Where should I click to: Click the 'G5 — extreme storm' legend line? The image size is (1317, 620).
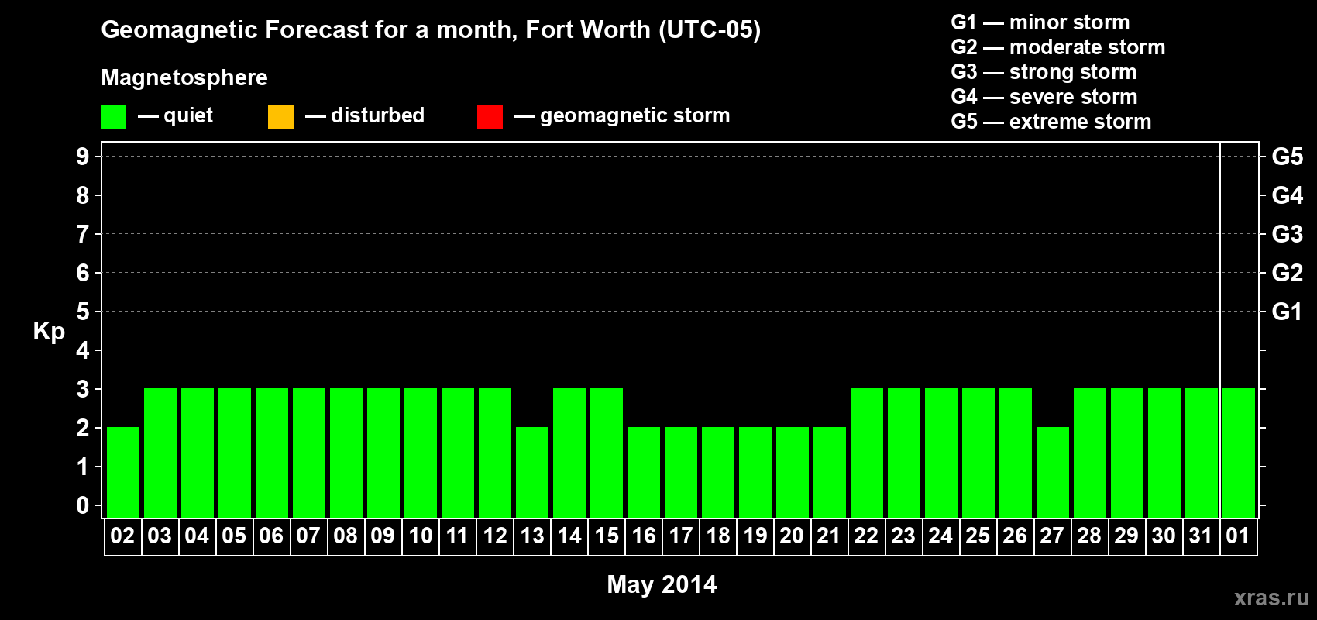[1051, 122]
